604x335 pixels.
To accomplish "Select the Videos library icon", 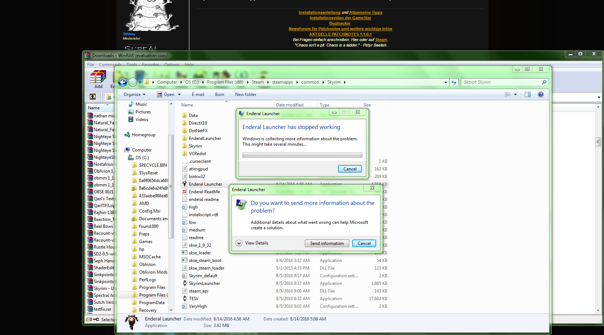I will (x=131, y=120).
